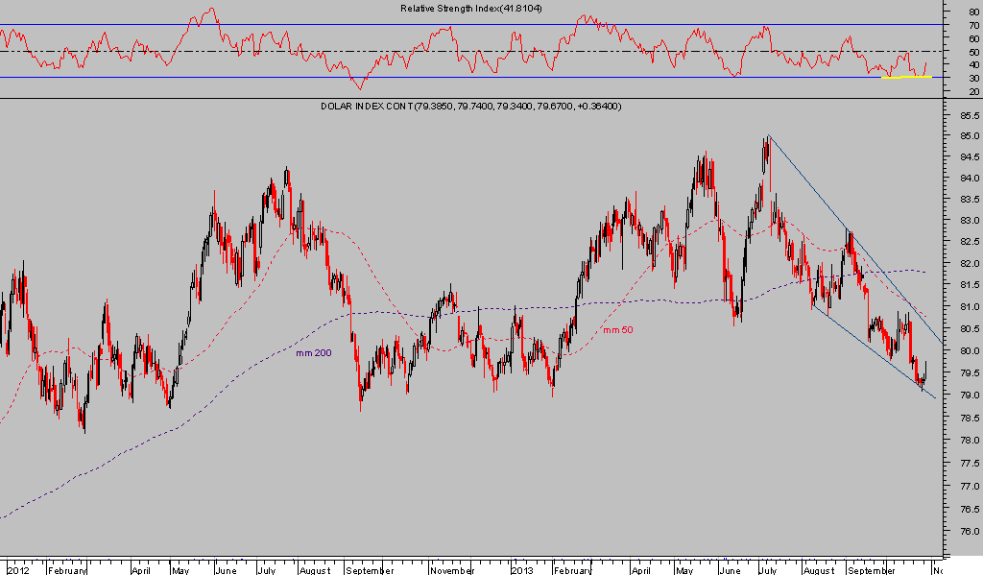Click the Relative Strength Index title
This screenshot has height=575, width=983.
465,9
